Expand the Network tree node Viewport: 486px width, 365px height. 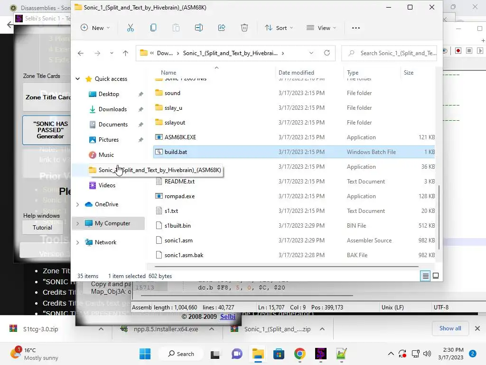click(x=77, y=242)
